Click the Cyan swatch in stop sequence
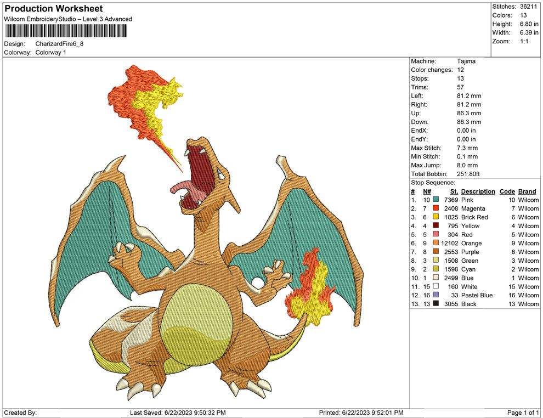The width and height of the screenshot is (543, 418). click(x=435, y=269)
